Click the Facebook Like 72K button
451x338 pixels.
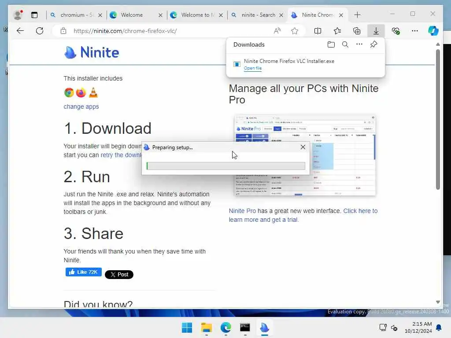pyautogui.click(x=83, y=272)
